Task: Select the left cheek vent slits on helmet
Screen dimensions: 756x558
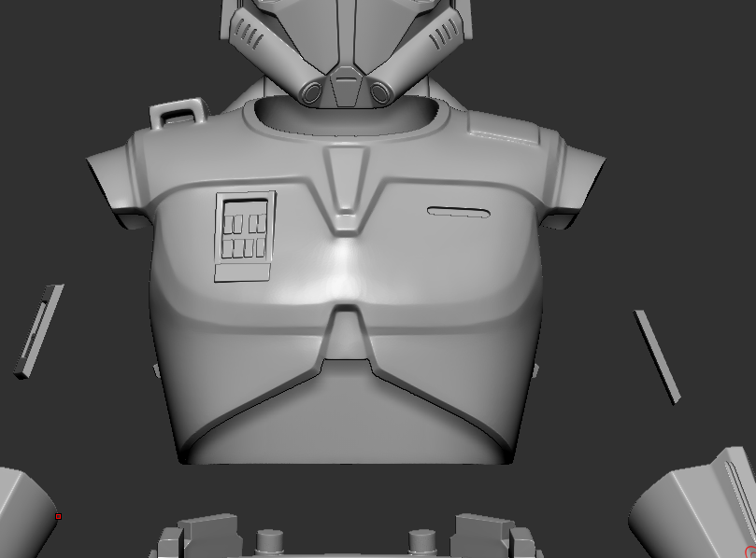Action: 248,35
